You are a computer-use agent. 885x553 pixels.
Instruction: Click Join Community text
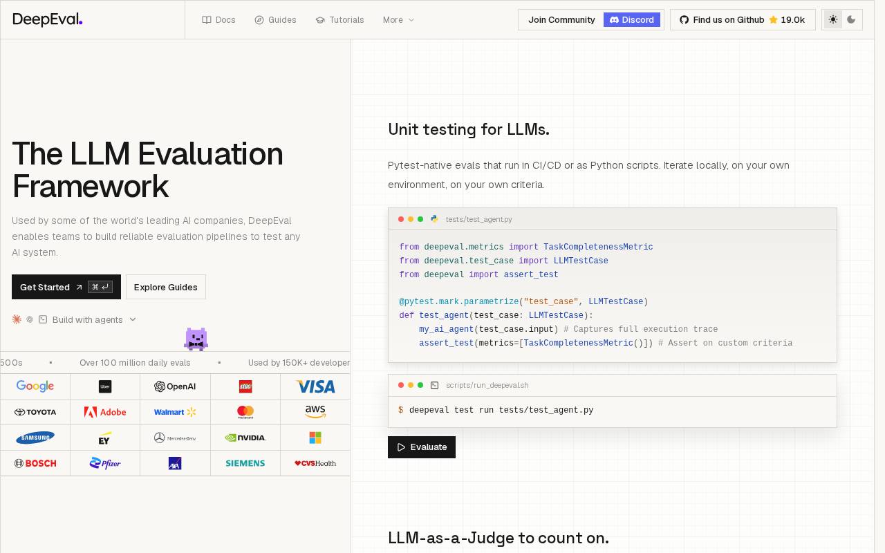coord(561,20)
